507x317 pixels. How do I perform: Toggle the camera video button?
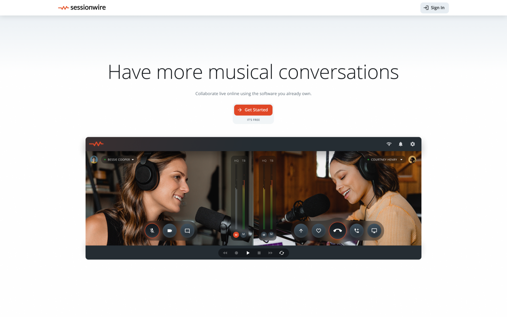(x=170, y=231)
